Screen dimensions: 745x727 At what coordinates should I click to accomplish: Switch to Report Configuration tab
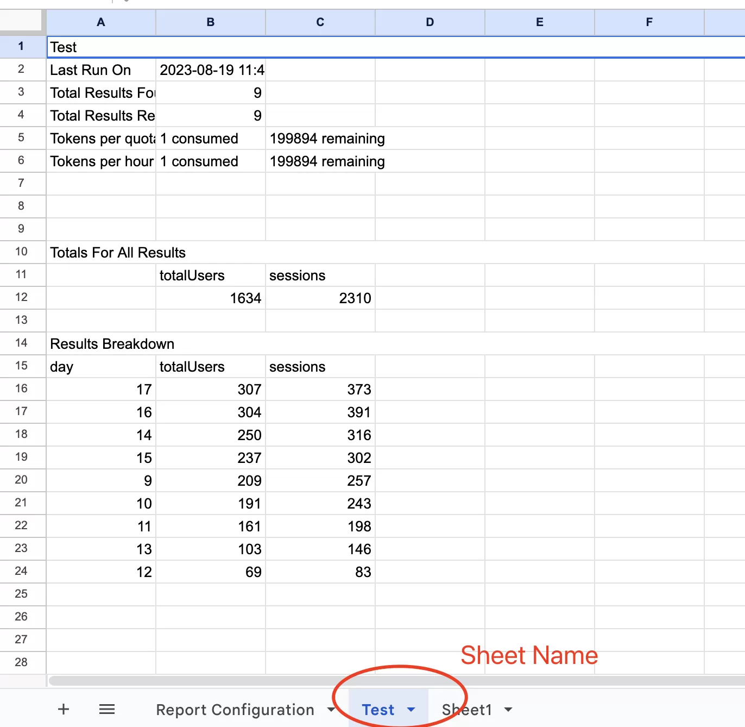(235, 710)
